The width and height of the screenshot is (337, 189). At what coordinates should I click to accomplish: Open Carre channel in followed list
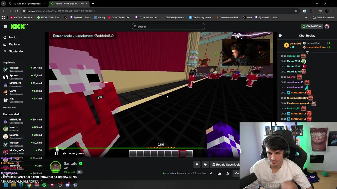[22, 92]
